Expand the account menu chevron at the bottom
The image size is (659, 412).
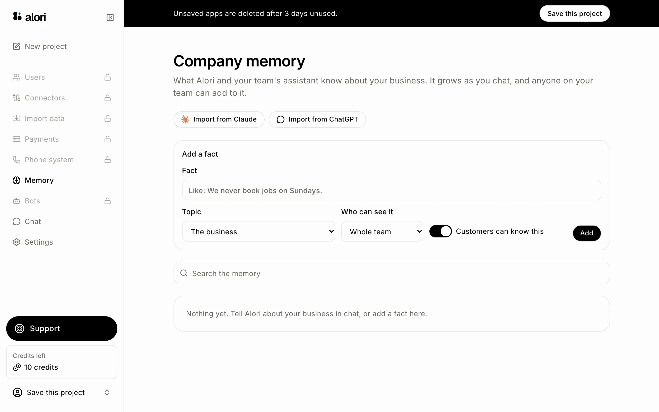click(x=107, y=392)
